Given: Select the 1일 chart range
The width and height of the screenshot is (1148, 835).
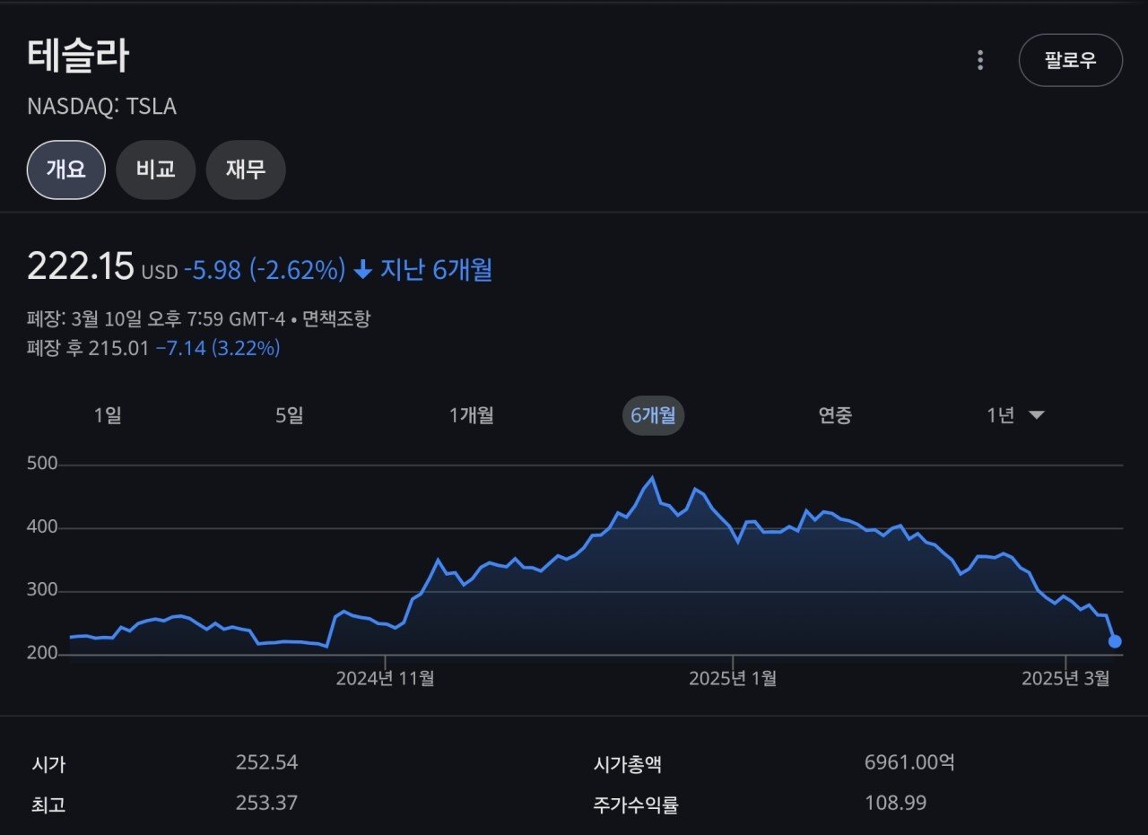Looking at the screenshot, I should click(x=108, y=415).
